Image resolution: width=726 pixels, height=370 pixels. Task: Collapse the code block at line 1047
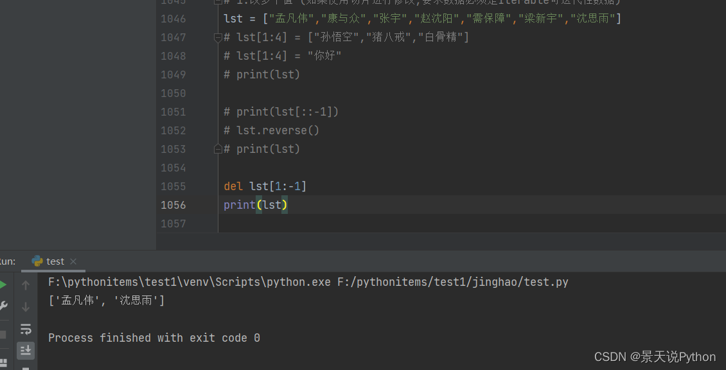coord(217,37)
